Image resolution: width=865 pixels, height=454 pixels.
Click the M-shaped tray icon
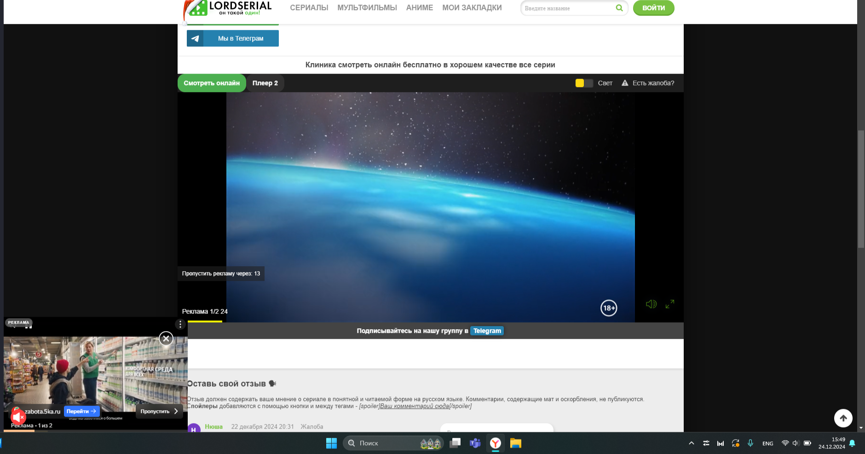click(x=721, y=443)
